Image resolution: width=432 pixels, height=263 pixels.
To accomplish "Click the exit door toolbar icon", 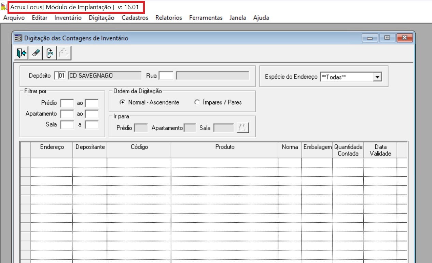I will coord(22,53).
